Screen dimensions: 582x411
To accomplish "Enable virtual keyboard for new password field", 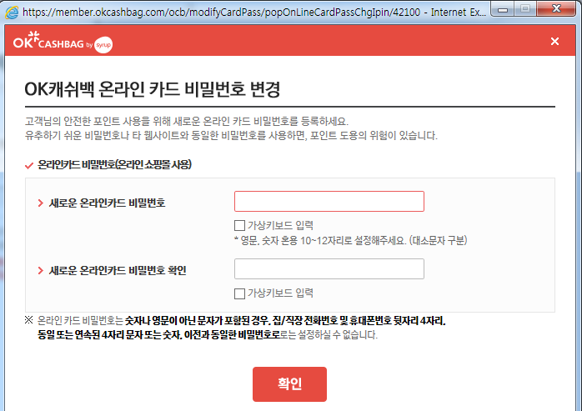I will [240, 225].
